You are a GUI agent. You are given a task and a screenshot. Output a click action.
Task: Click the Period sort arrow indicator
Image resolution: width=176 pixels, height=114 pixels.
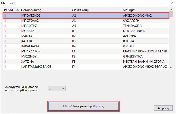coord(17,10)
